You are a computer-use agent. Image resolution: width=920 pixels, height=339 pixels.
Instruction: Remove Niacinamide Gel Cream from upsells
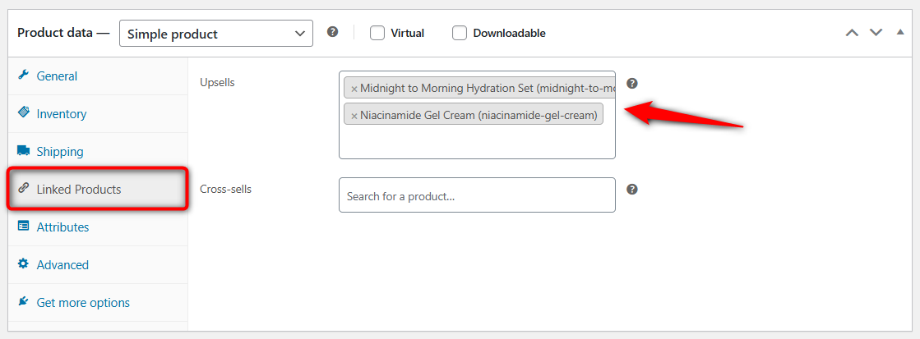click(x=354, y=116)
